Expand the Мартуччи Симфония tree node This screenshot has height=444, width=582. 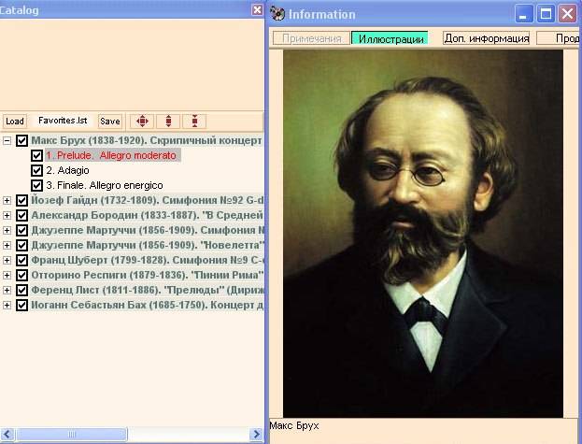point(7,230)
